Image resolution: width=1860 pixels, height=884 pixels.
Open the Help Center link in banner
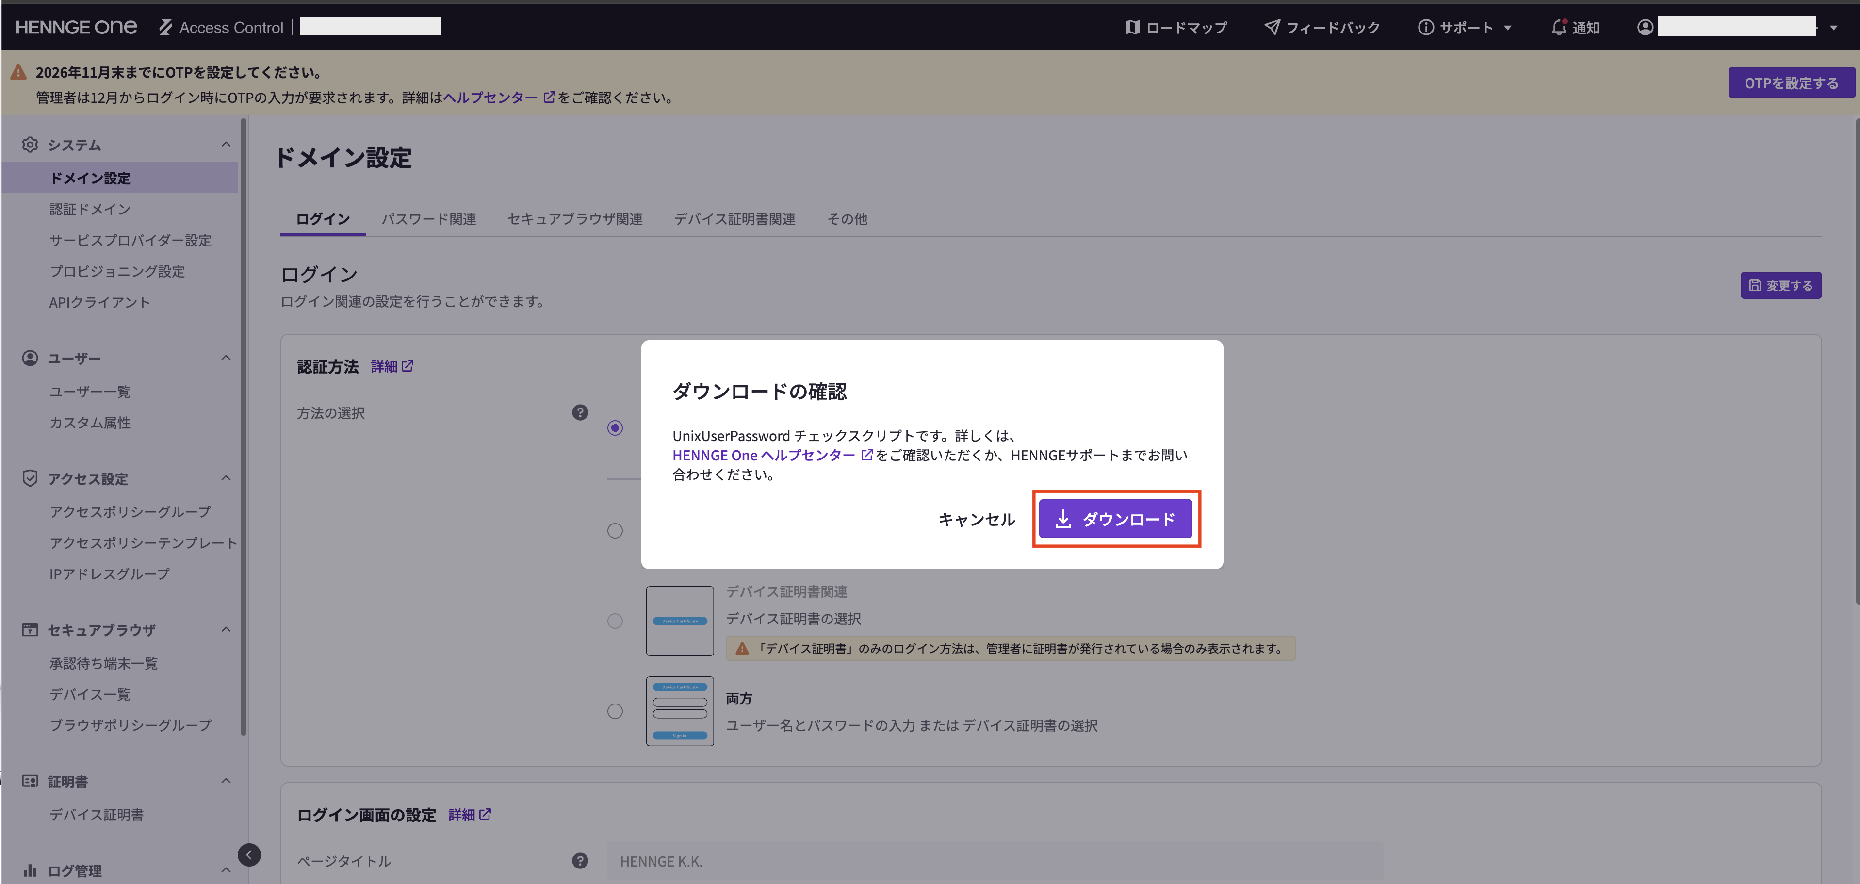(498, 98)
